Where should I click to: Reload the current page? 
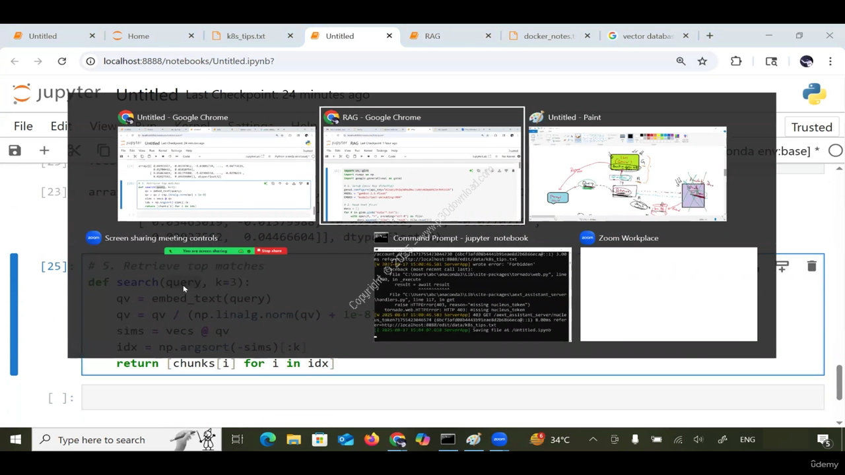coord(62,61)
